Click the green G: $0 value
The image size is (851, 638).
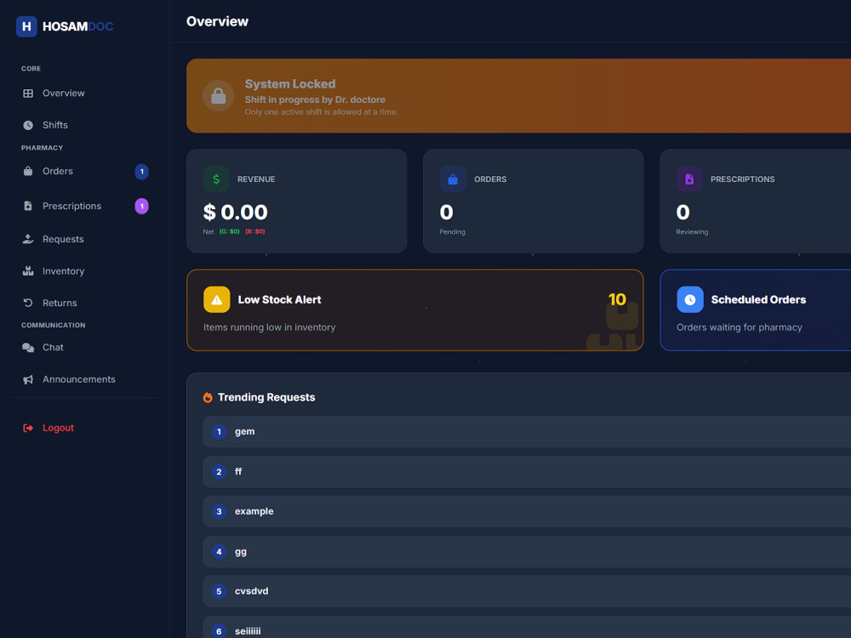click(230, 231)
